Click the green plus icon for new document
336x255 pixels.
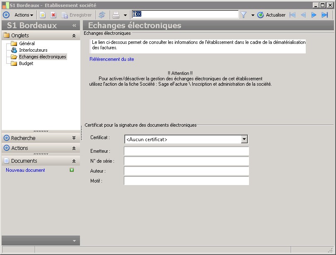(x=72, y=170)
